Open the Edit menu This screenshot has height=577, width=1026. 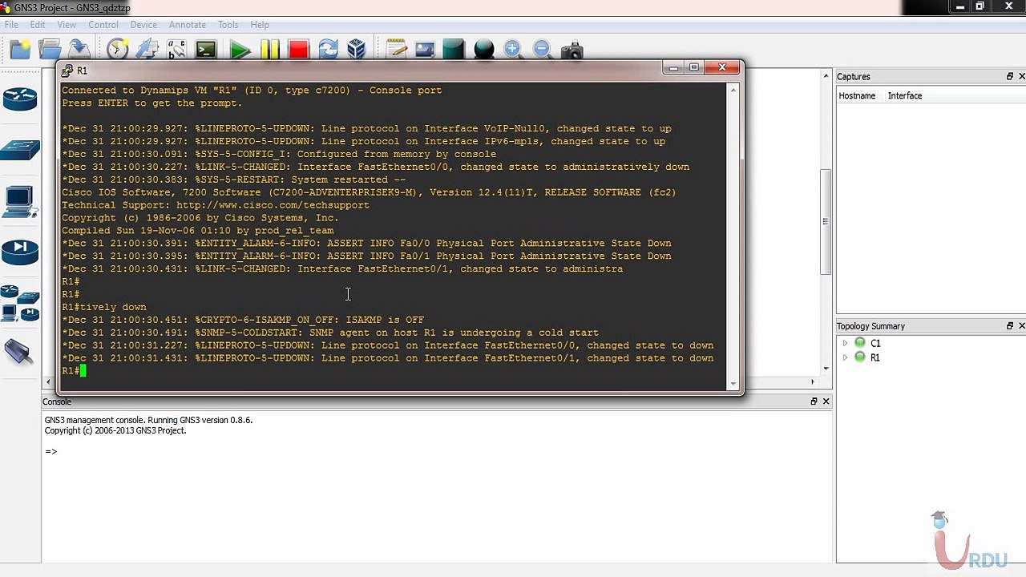(38, 25)
